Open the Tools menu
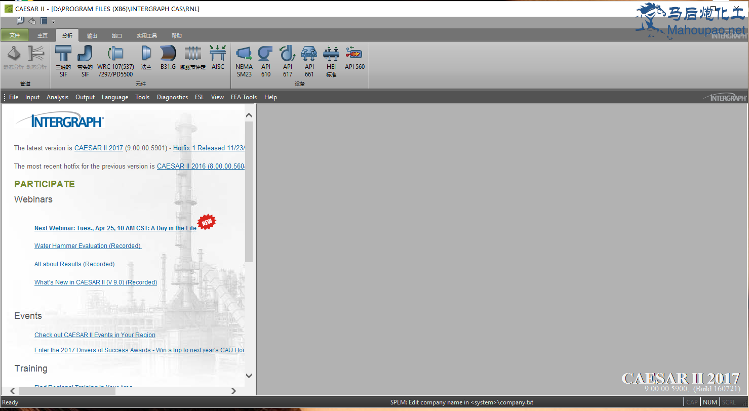Viewport: 749px width, 411px height. pyautogui.click(x=142, y=97)
